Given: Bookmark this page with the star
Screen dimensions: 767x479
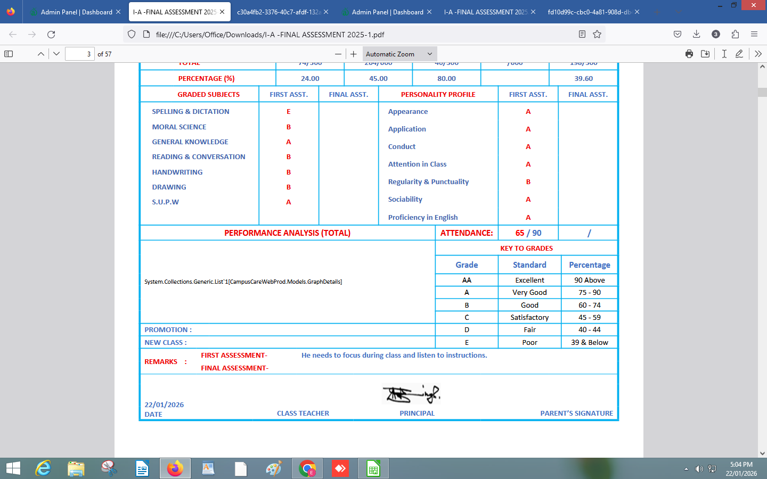Looking at the screenshot, I should pyautogui.click(x=597, y=34).
